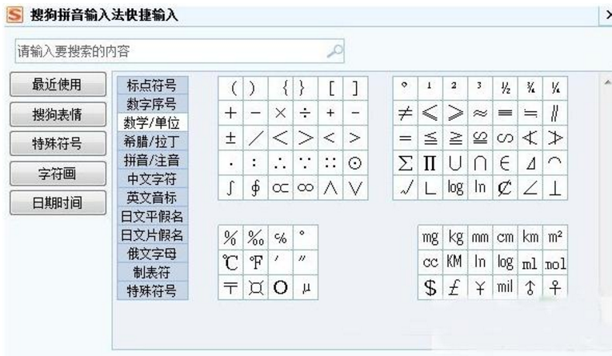The width and height of the screenshot is (612, 356).
Task: Insert the contour integral symbol ∮
Action: [x=256, y=188]
